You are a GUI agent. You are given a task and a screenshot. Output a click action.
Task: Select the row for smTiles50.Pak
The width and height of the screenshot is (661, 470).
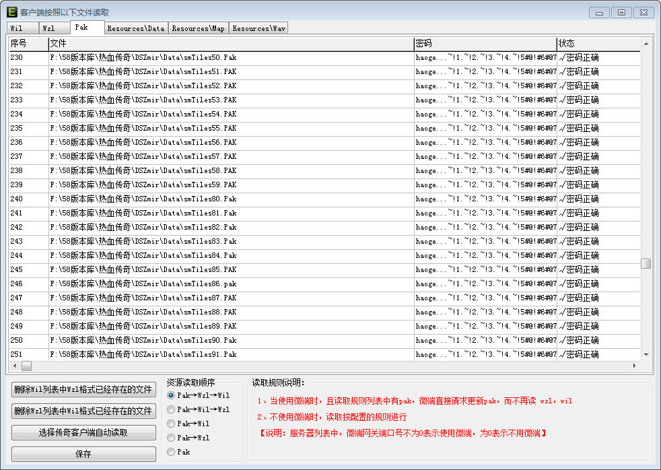[x=231, y=58]
